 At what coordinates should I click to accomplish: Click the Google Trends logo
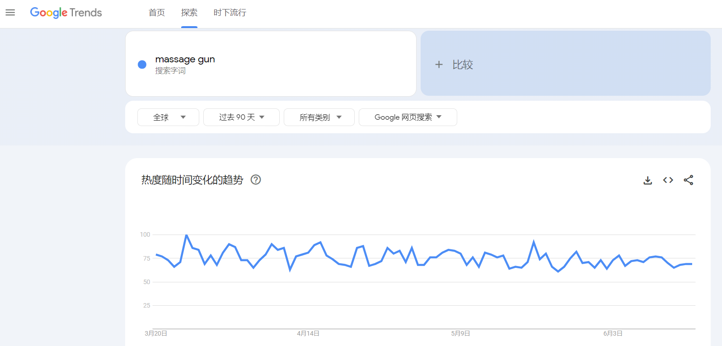[x=66, y=13]
